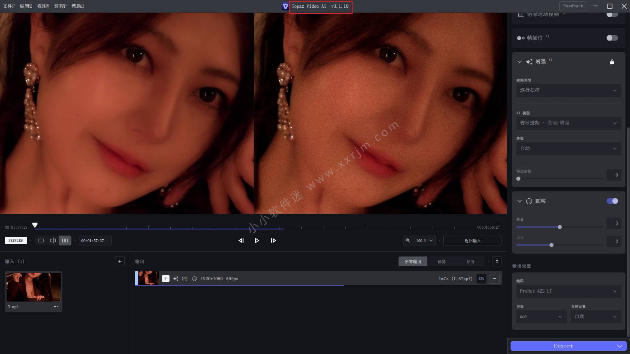Select single view layout icon

(41, 241)
